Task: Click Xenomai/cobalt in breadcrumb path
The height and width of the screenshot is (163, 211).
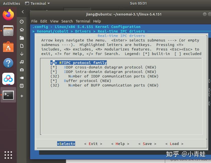Action: pyautogui.click(x=52, y=31)
